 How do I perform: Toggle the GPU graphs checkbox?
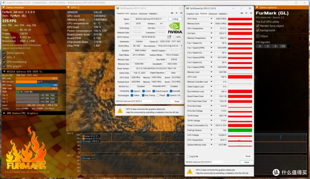(x=4, y=66)
